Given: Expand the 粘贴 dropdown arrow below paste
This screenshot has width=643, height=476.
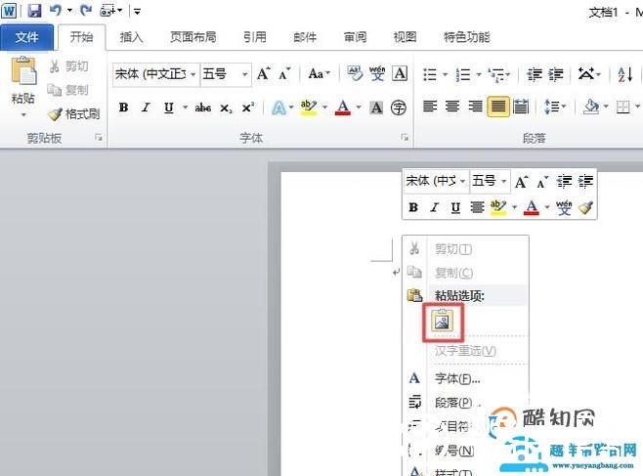Looking at the screenshot, I should tap(23, 114).
